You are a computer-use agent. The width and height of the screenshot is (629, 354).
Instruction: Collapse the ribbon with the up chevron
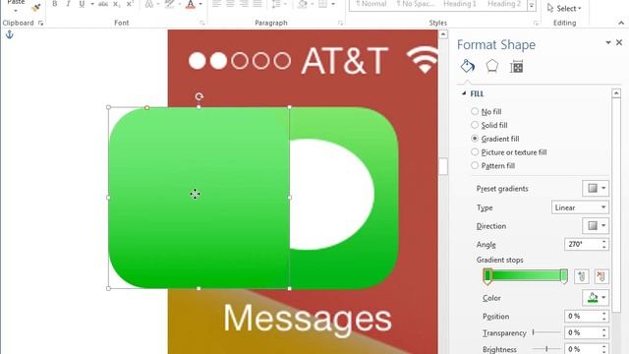[621, 24]
